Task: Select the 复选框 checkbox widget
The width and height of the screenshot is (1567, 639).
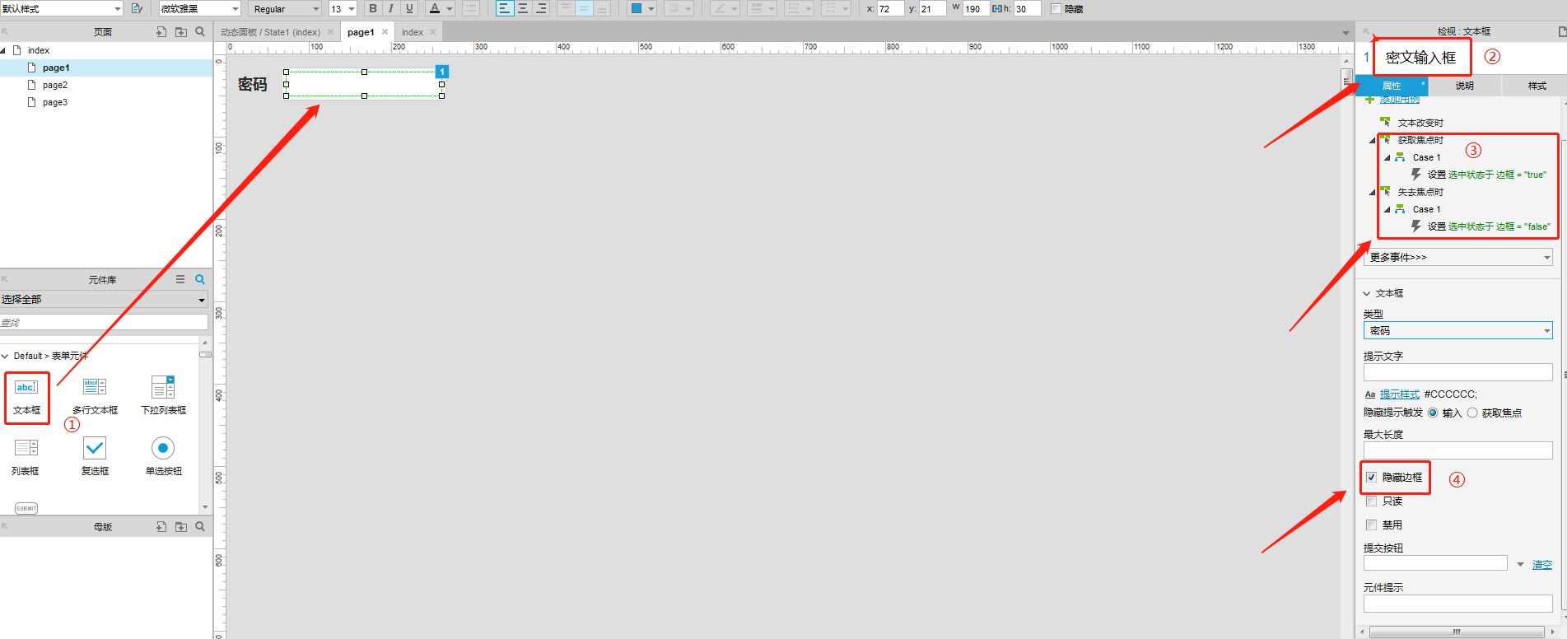Action: (x=95, y=457)
